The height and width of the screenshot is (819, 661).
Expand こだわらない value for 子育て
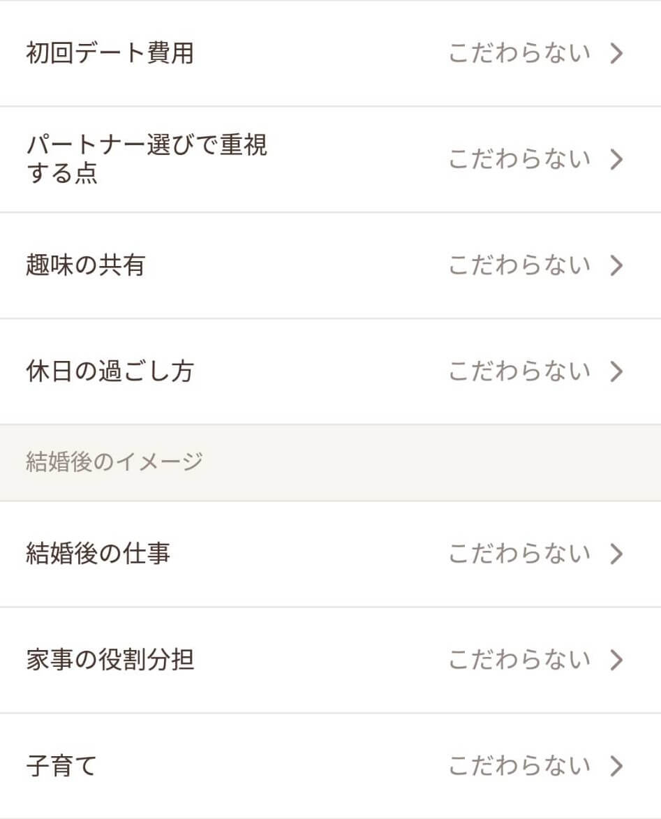point(519,766)
